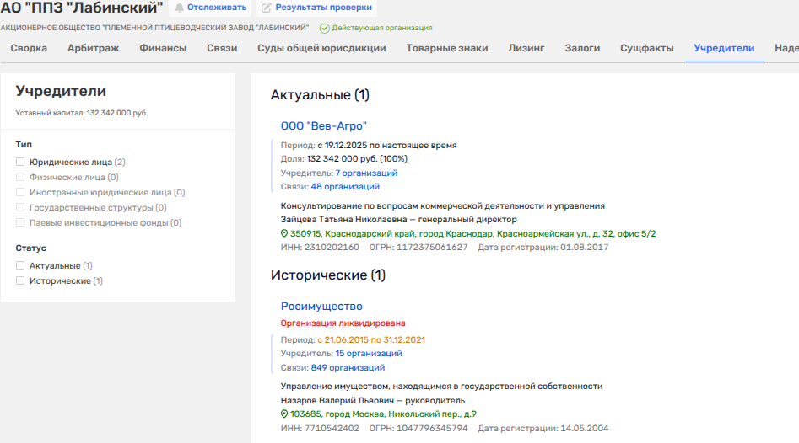Check the Юридические лица filter
799x443 pixels.
tap(20, 162)
